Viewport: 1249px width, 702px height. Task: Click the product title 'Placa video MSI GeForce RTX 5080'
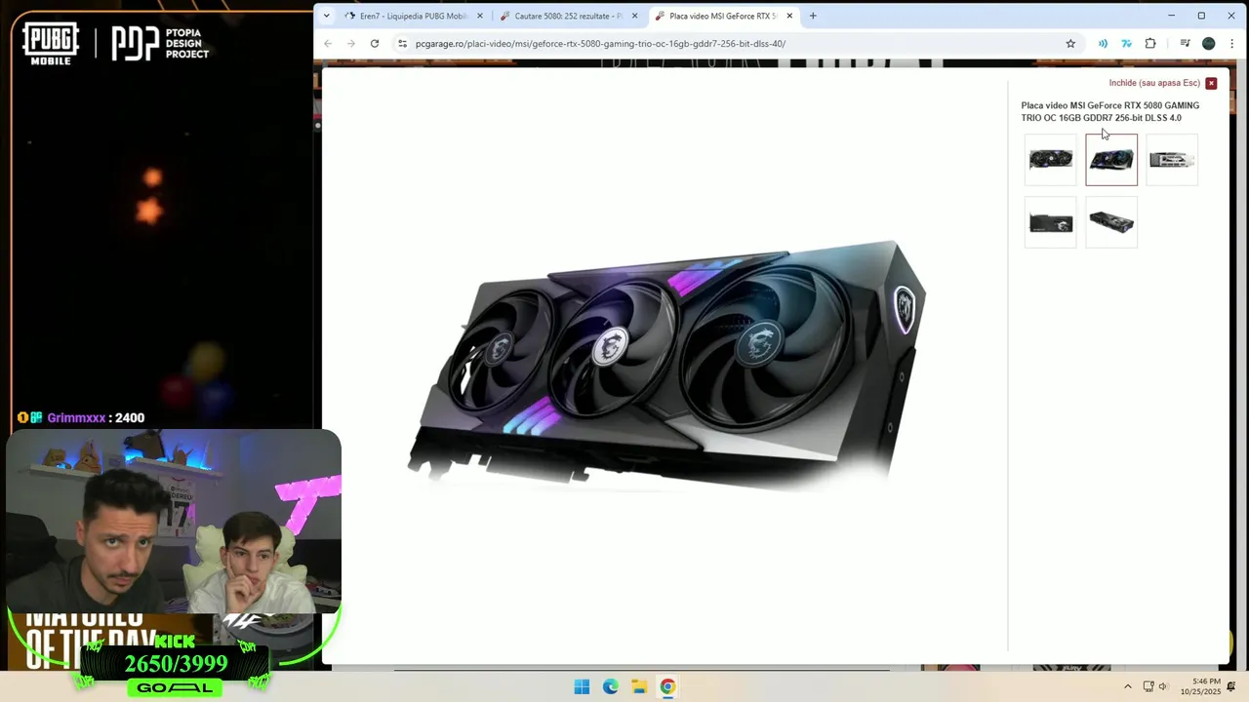(1110, 111)
